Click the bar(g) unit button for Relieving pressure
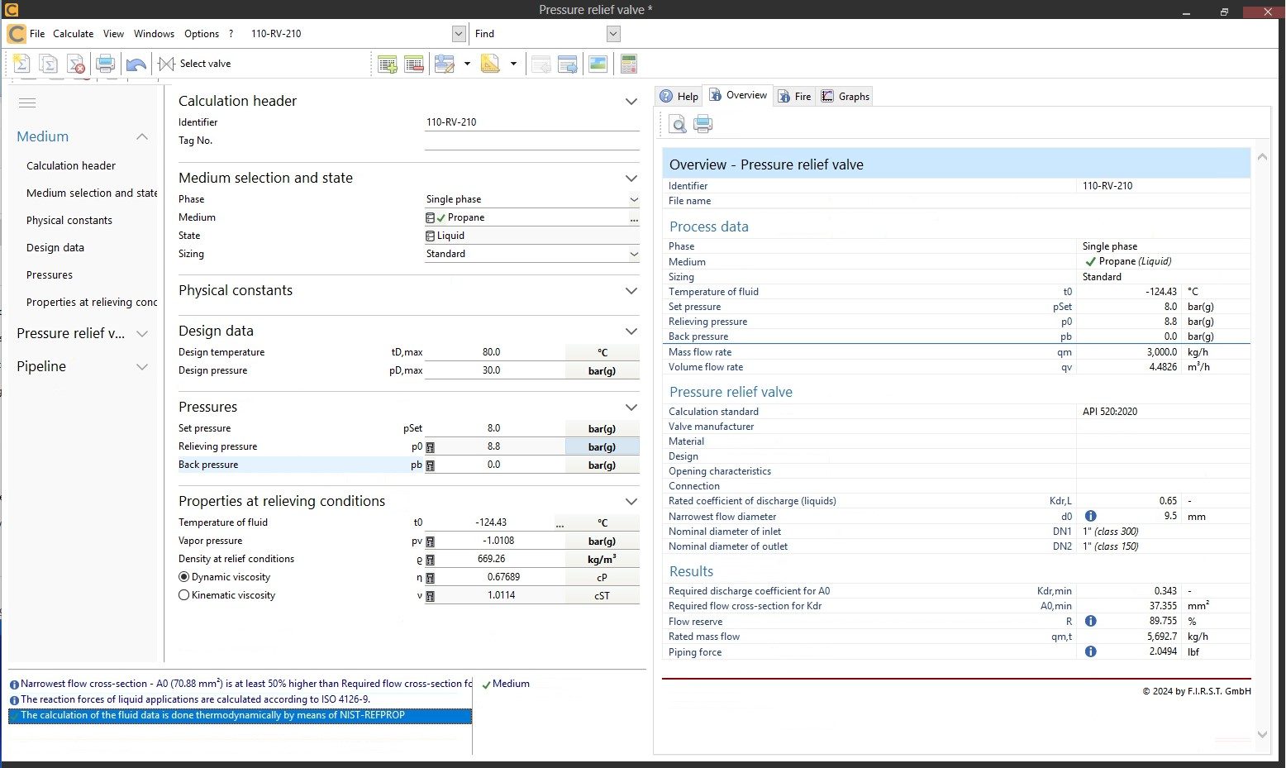 point(602,446)
